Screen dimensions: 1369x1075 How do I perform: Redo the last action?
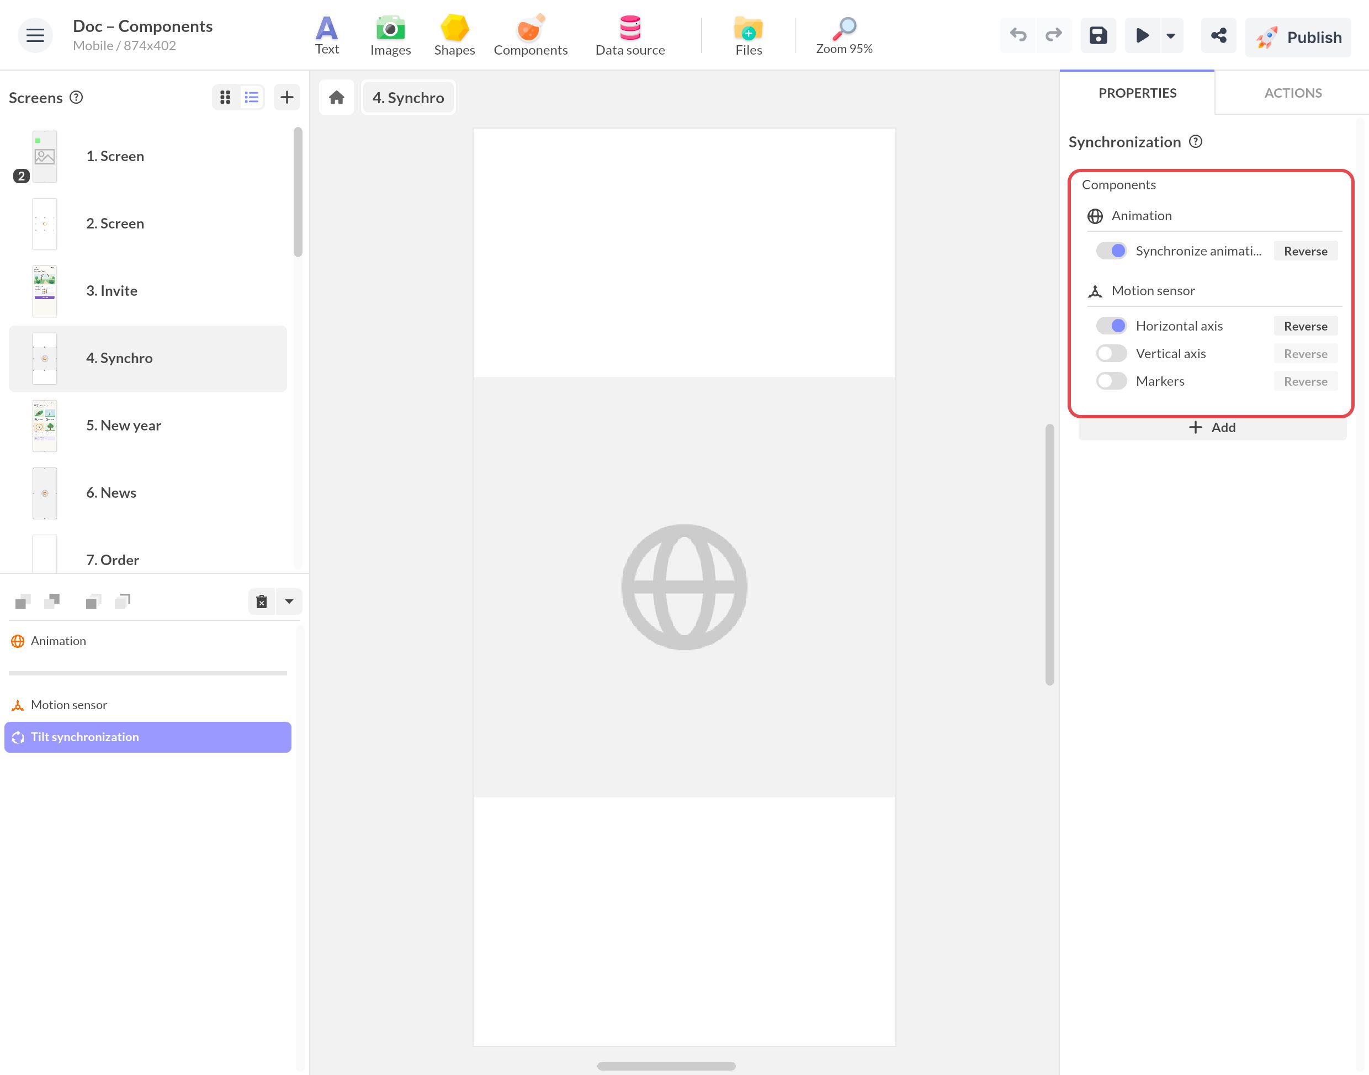point(1054,35)
